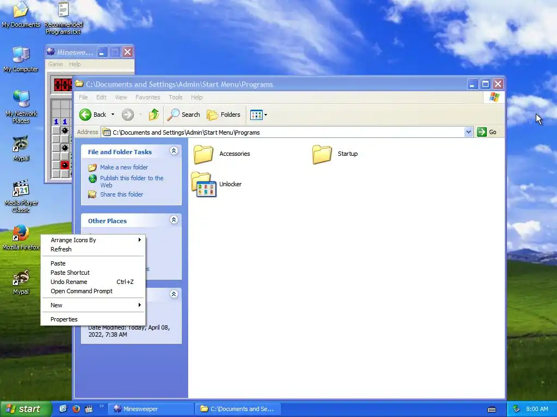Toggle the Folders pane toolbar button

click(x=224, y=115)
